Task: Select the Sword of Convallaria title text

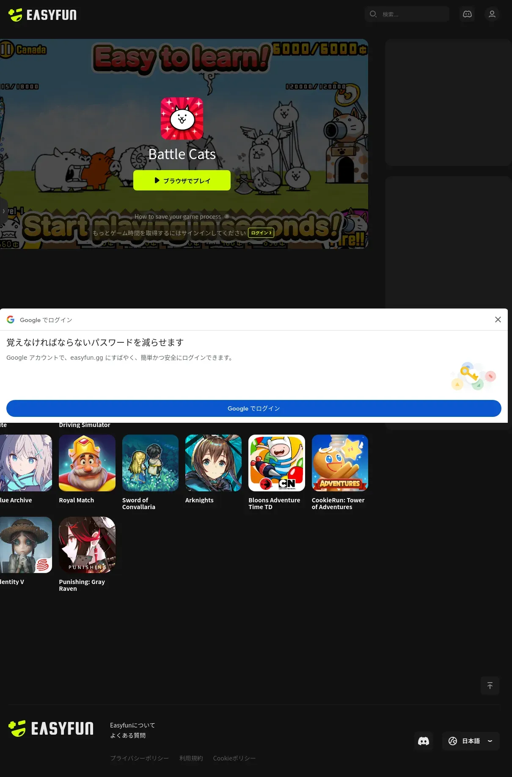Action: [139, 504]
